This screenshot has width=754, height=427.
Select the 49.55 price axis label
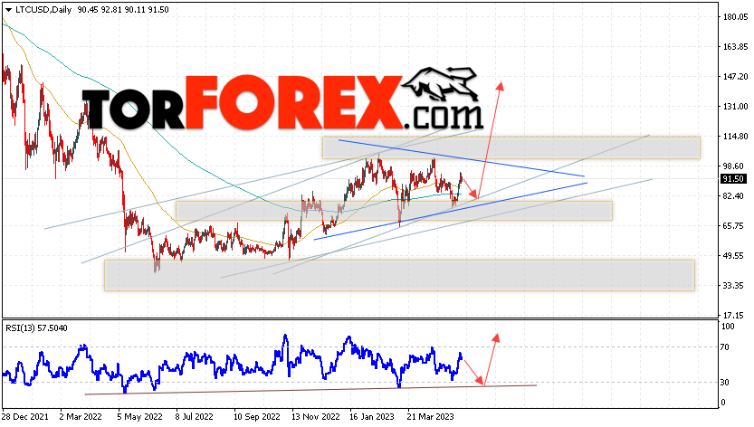tap(733, 255)
